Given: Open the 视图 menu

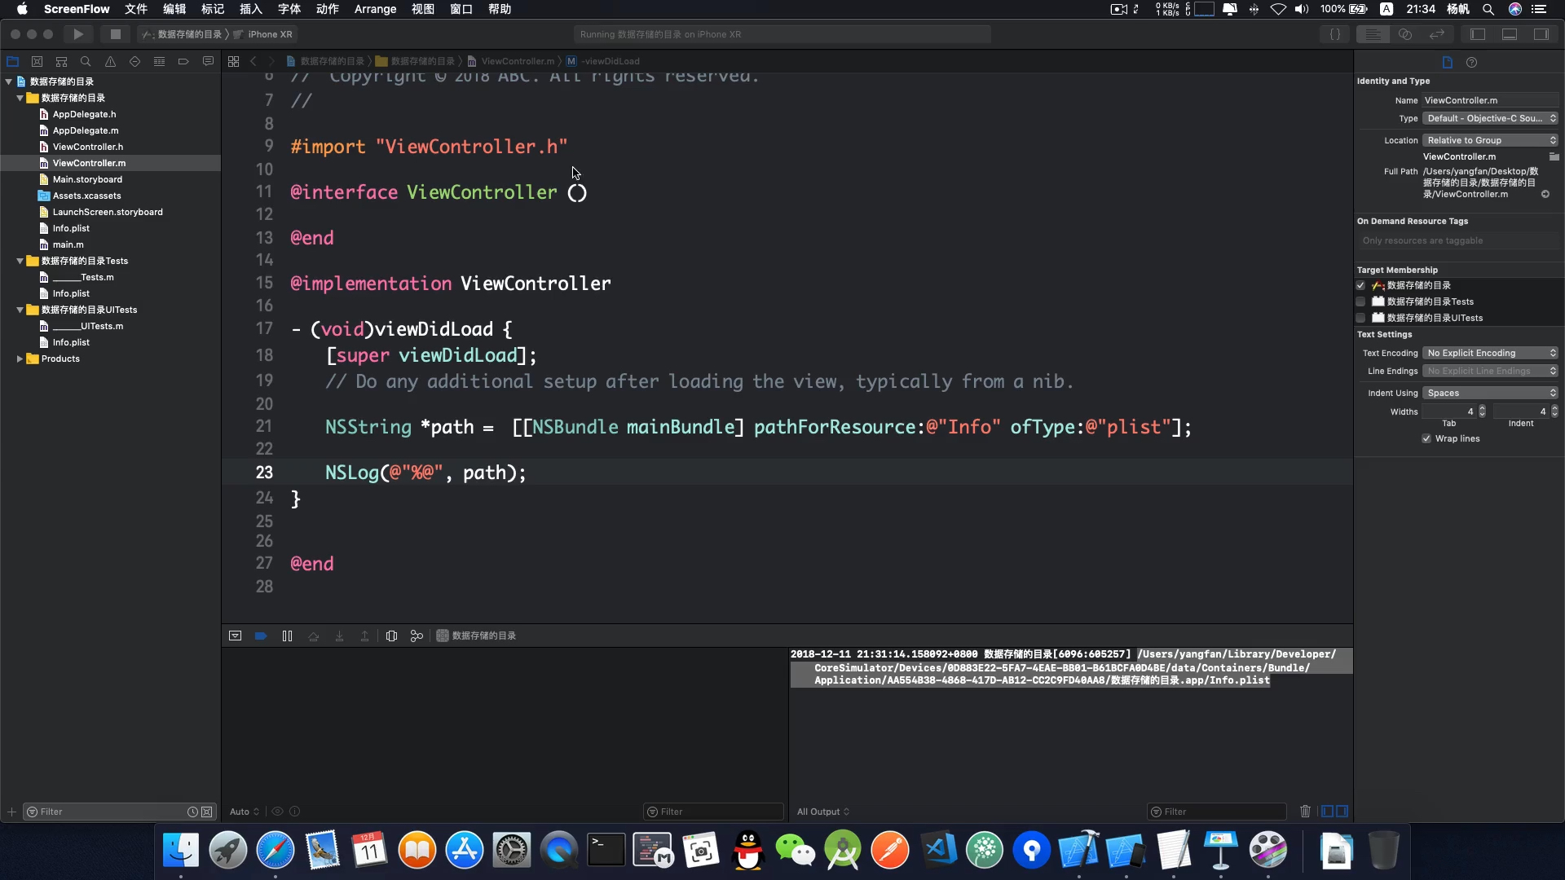Looking at the screenshot, I should 423,9.
